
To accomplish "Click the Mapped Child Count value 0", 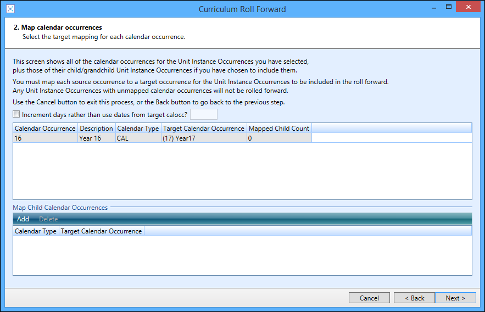I will [x=279, y=138].
